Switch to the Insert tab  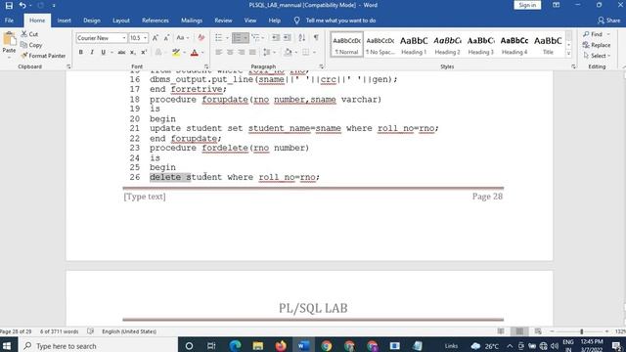click(x=64, y=21)
